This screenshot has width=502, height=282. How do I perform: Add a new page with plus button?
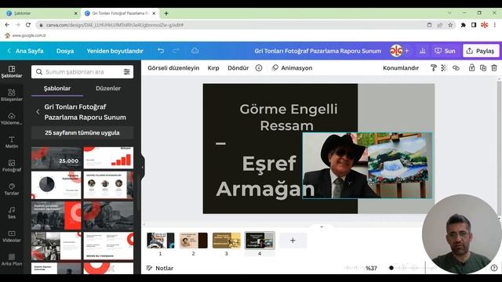coord(293,240)
